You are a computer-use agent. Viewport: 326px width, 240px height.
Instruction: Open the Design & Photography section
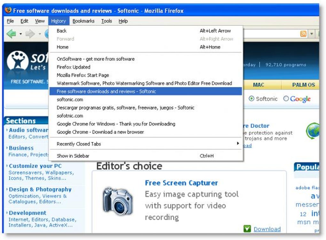tap(40, 189)
